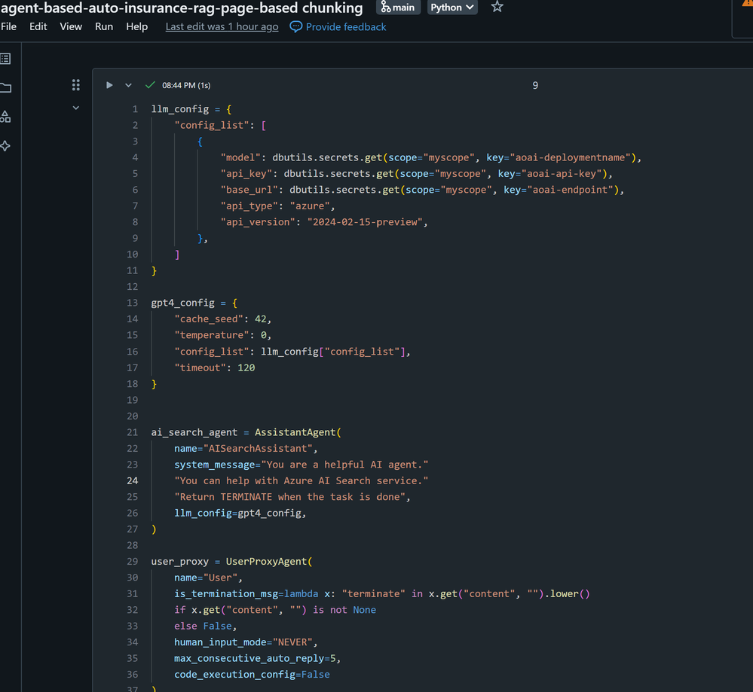Open the Assistant sparkle sidebar icon
Viewport: 753px width, 692px height.
6,146
